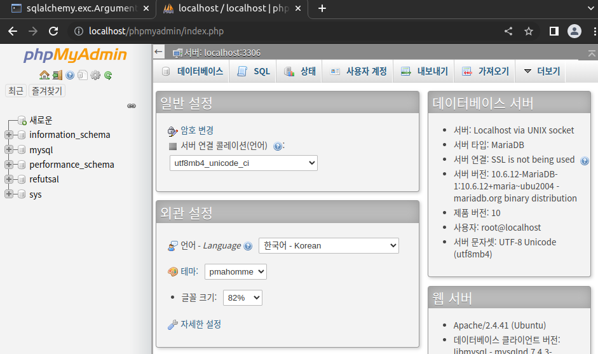This screenshot has height=354, width=598.
Task: Open the SQL tab
Action: click(253, 71)
